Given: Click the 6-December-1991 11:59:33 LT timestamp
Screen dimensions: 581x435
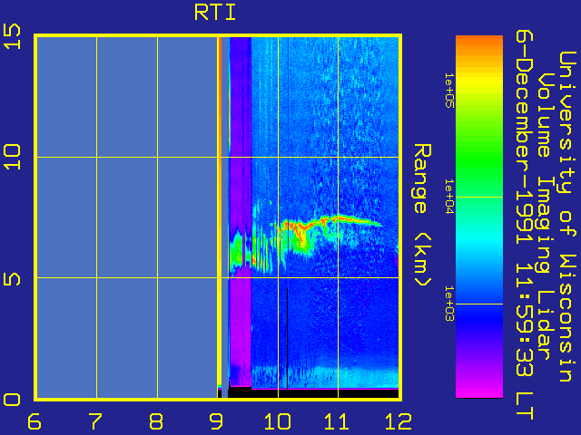Looking at the screenshot, I should pos(525,226).
